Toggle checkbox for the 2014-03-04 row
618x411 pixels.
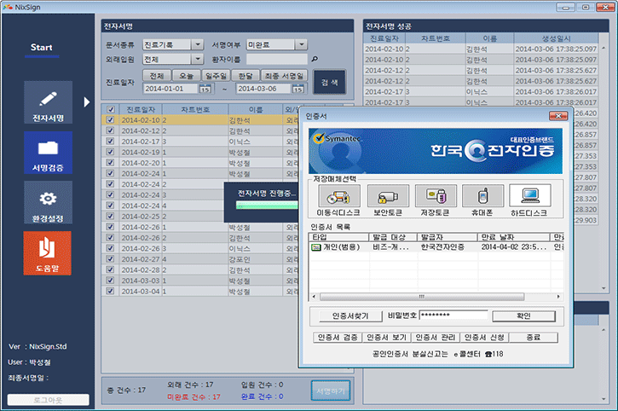109,292
